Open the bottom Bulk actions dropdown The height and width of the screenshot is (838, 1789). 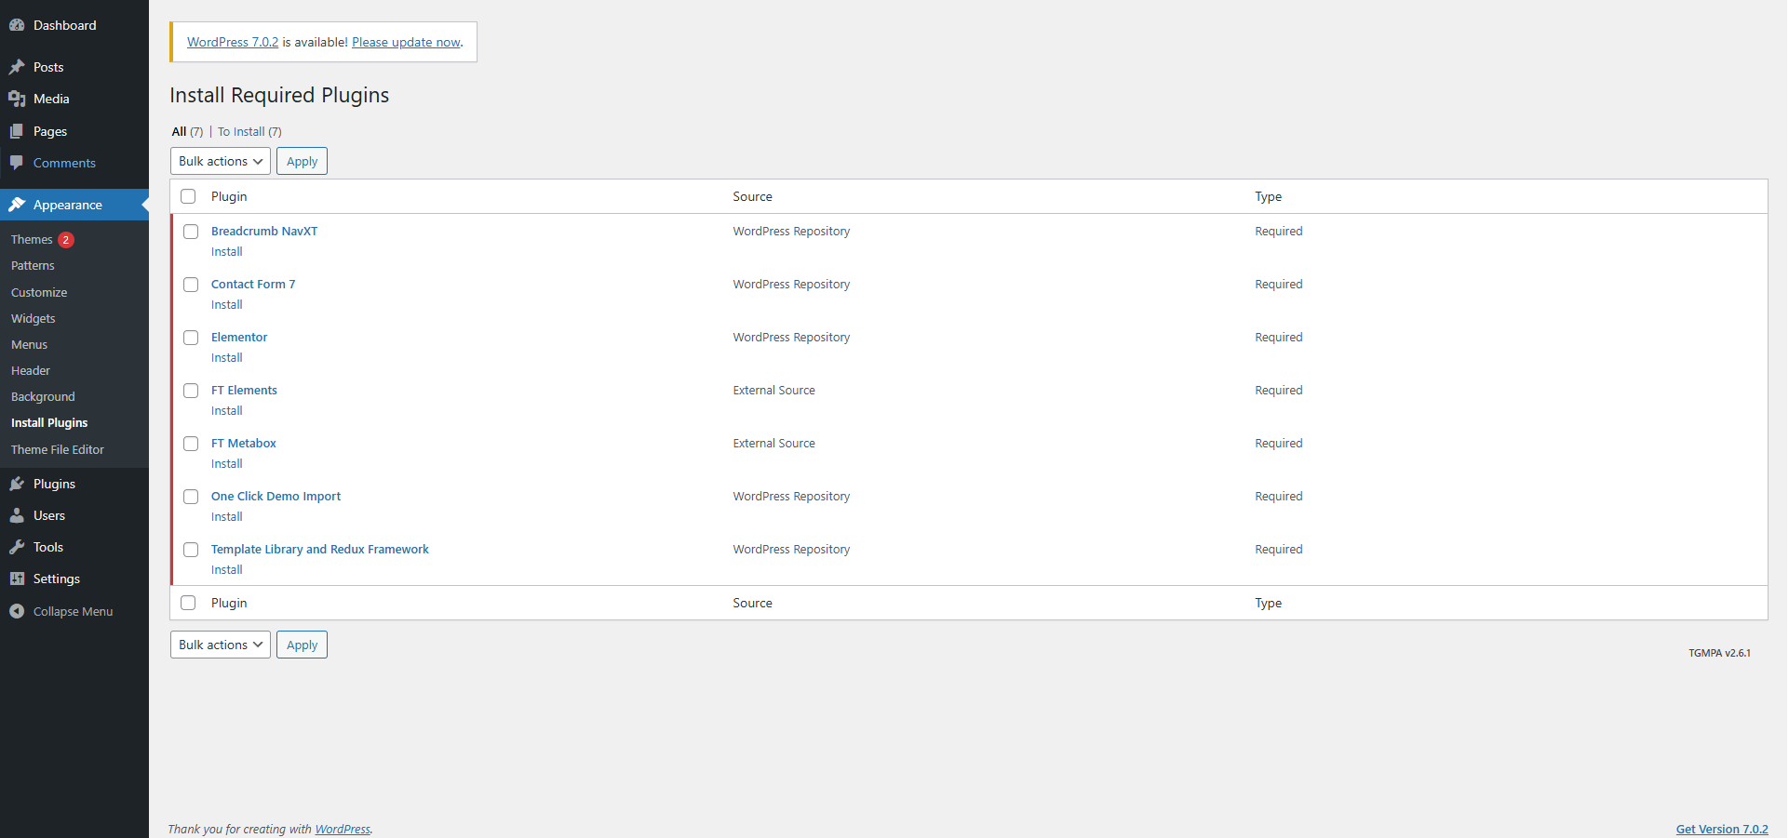221,645
